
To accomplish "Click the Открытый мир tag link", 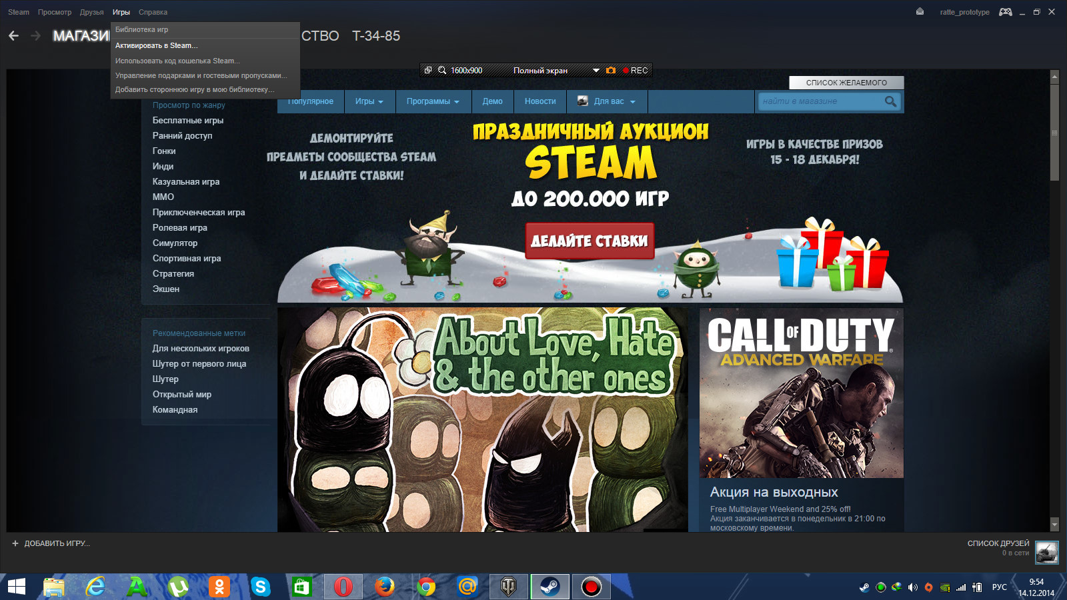I will (x=182, y=395).
